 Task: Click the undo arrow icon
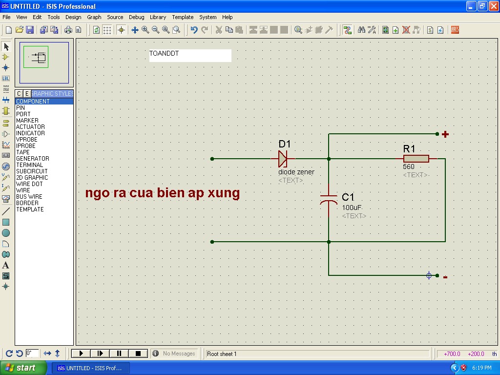click(194, 30)
